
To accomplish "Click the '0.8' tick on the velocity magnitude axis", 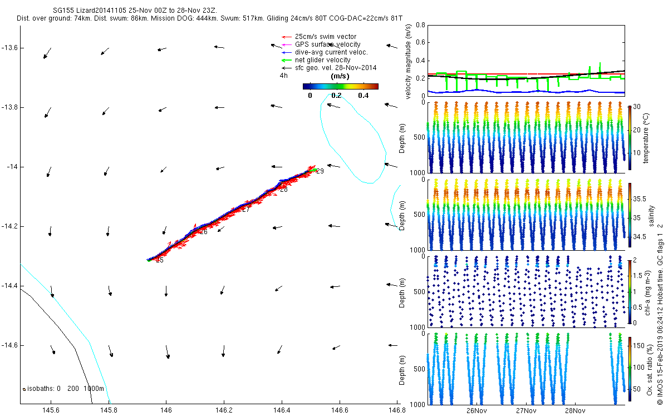I will tap(420, 26).
